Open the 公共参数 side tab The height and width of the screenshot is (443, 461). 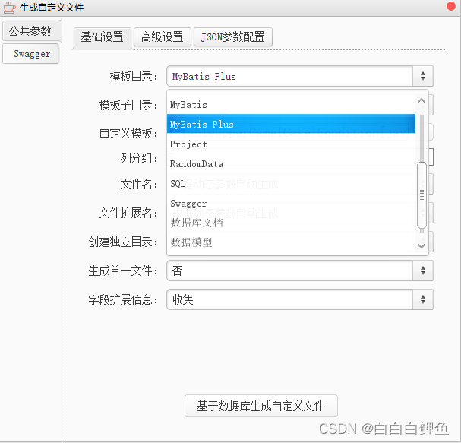point(31,30)
